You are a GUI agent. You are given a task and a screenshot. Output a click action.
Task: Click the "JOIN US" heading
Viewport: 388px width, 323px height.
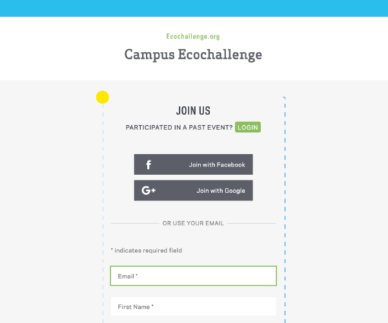coord(193,111)
